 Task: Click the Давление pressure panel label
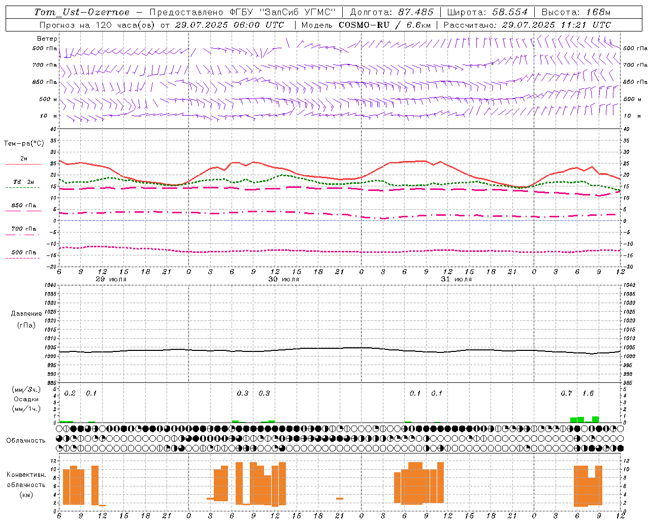[26, 314]
